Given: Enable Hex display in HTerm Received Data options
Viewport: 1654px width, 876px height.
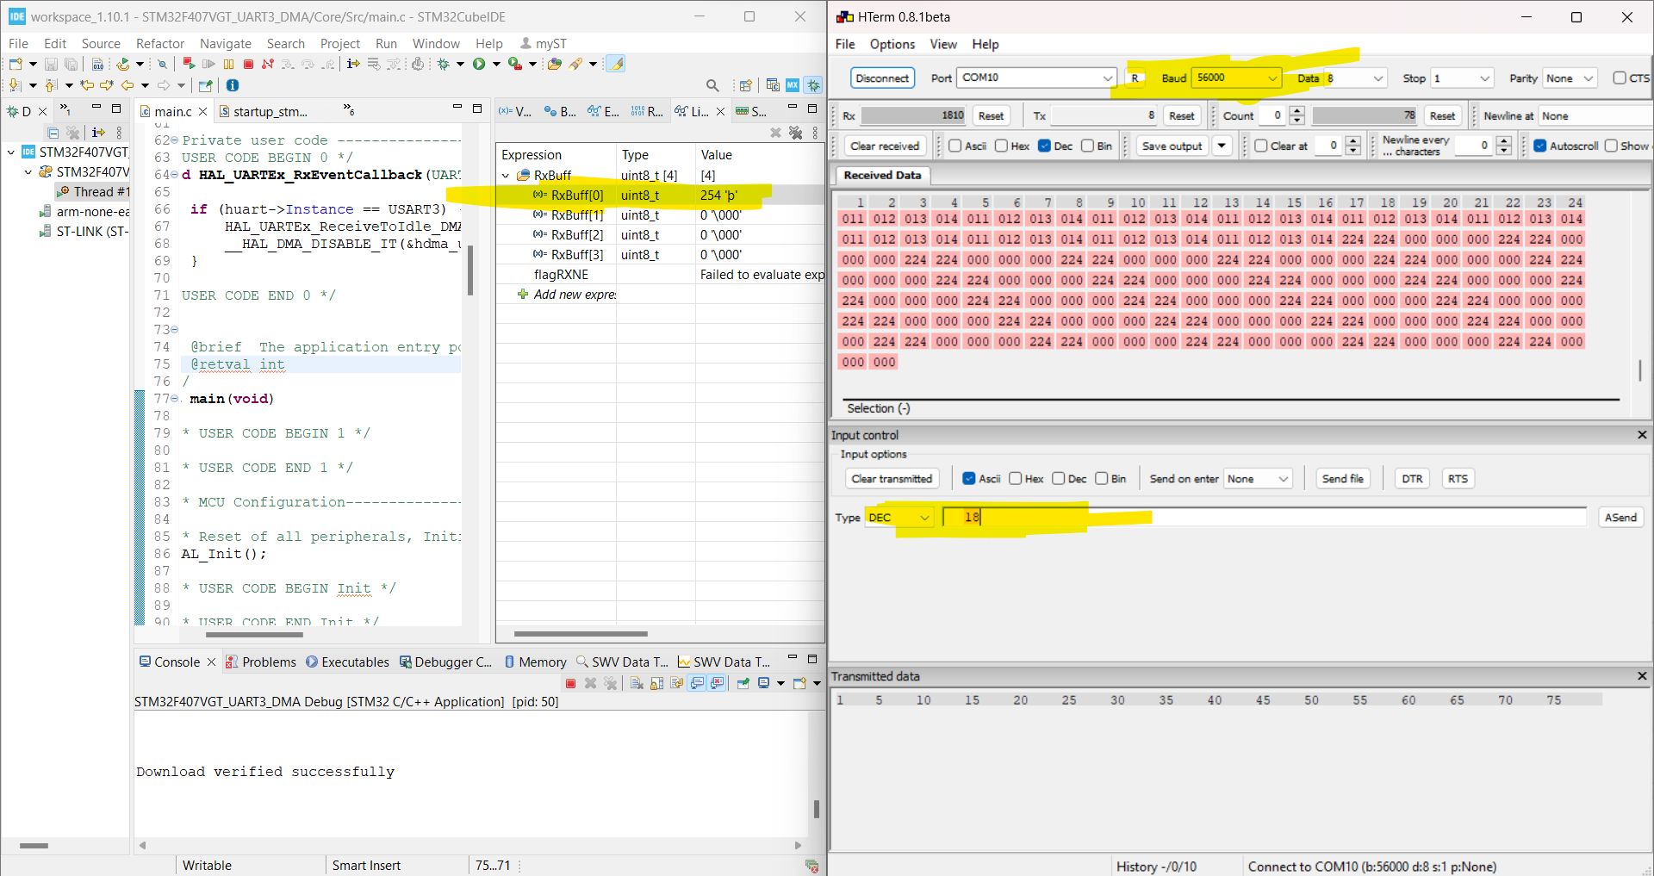Looking at the screenshot, I should click(1002, 146).
